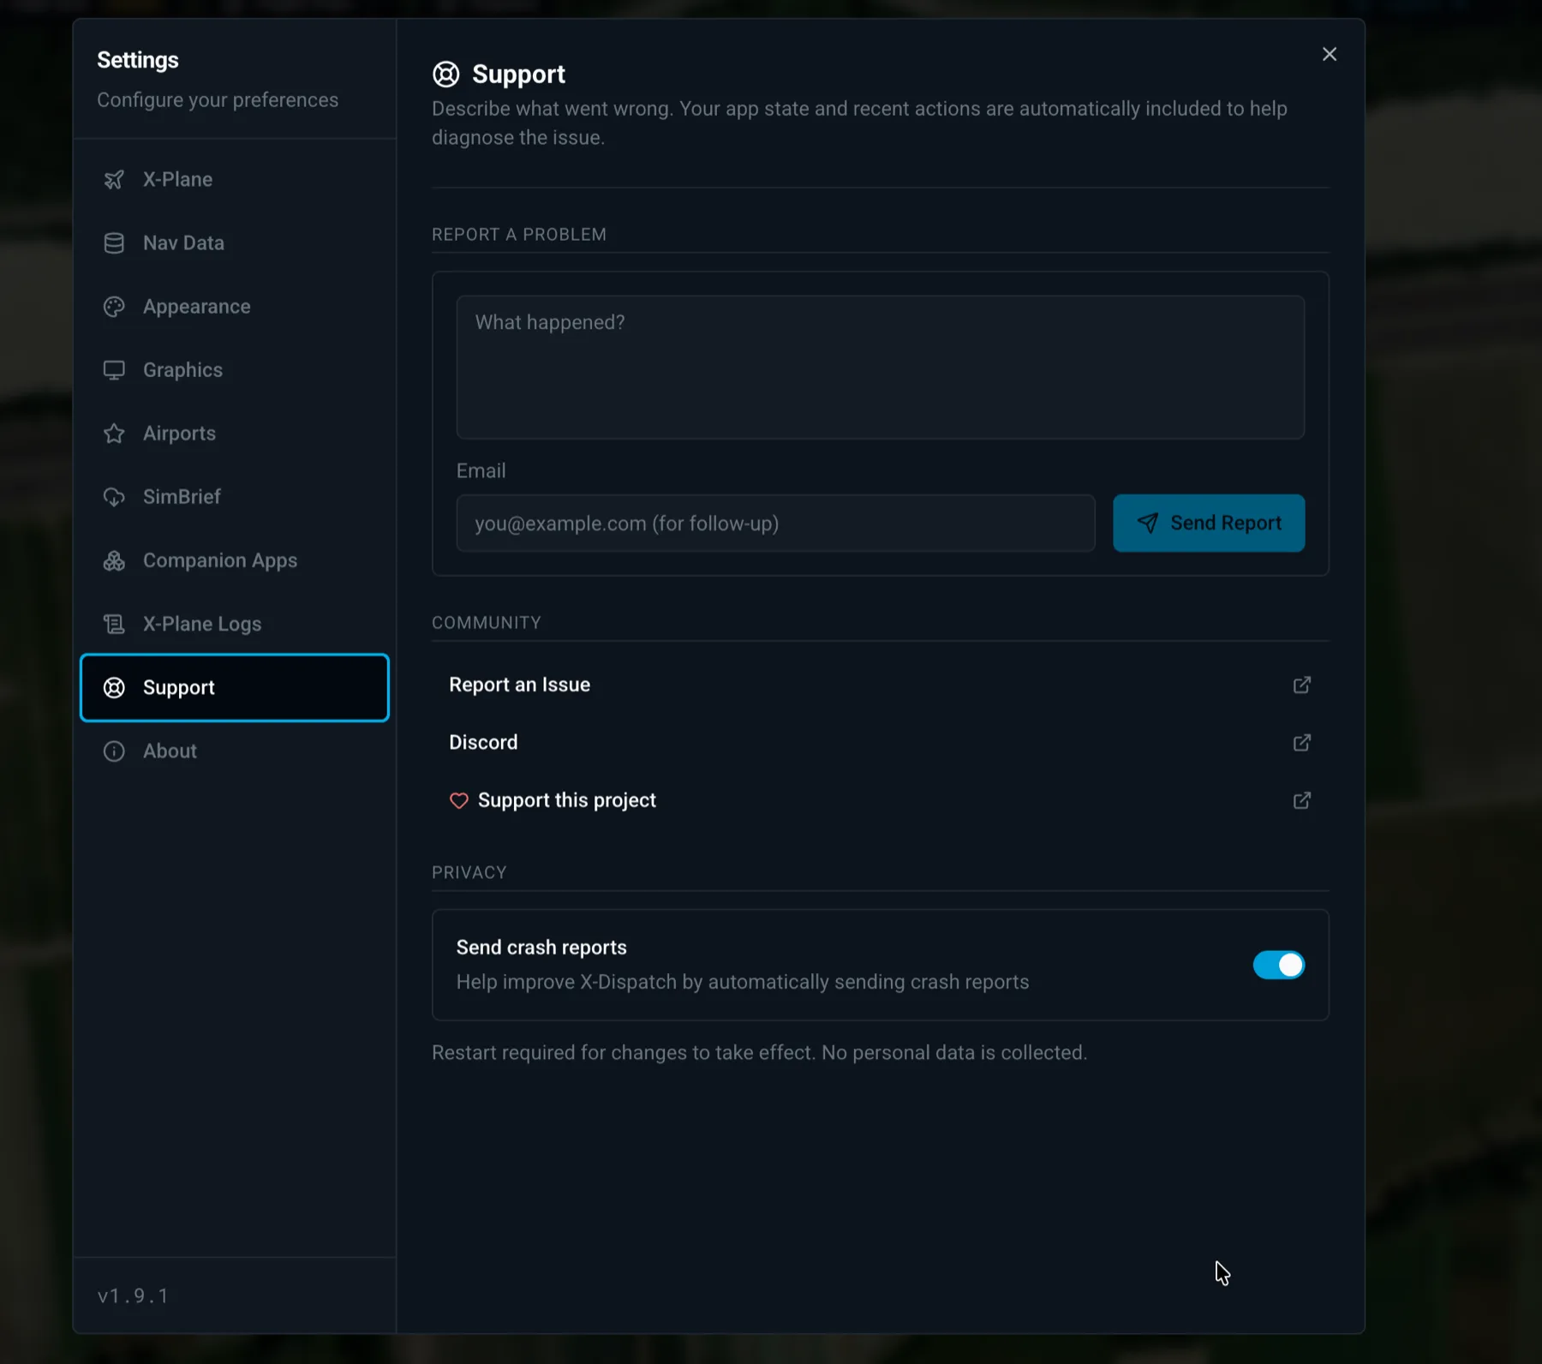Click the REPORT A PROBLEM section heading
The width and height of the screenshot is (1542, 1364).
[519, 235]
